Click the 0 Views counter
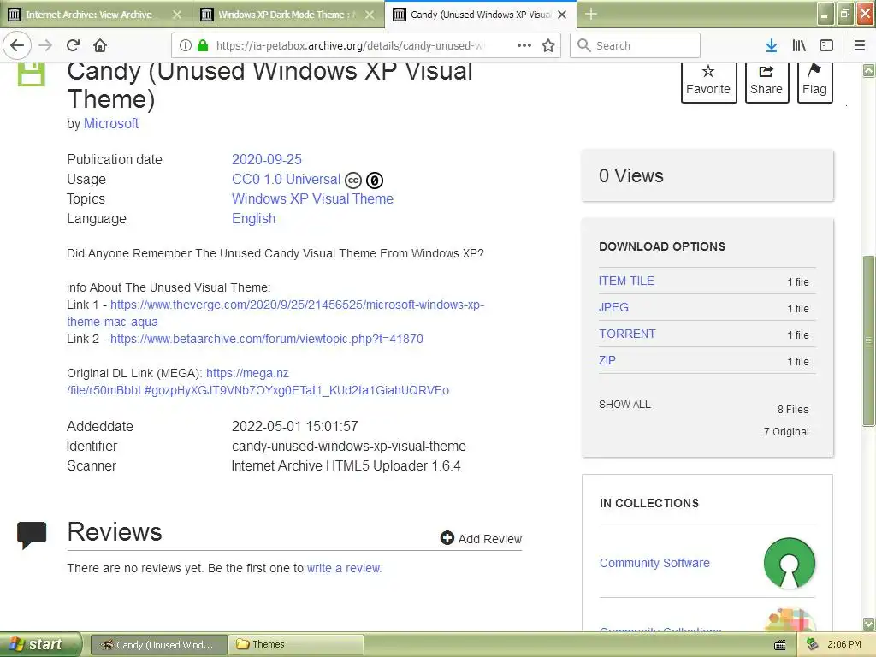This screenshot has width=876, height=657. pos(631,176)
